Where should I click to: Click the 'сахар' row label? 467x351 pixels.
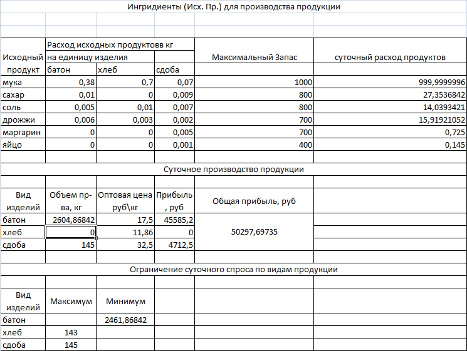[23, 94]
